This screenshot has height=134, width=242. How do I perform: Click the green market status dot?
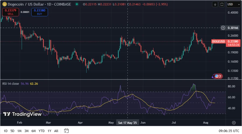[77, 4]
